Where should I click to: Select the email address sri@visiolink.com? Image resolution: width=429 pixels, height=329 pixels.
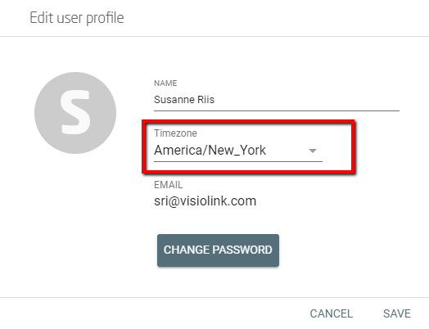click(x=205, y=201)
